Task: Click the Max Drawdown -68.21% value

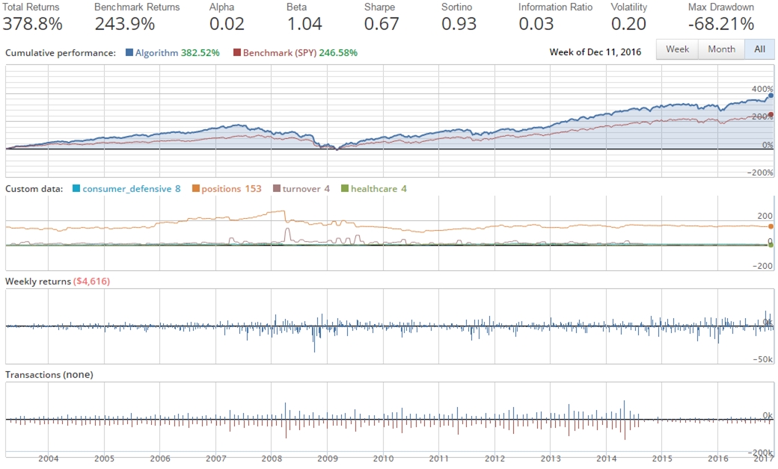Action: click(722, 23)
